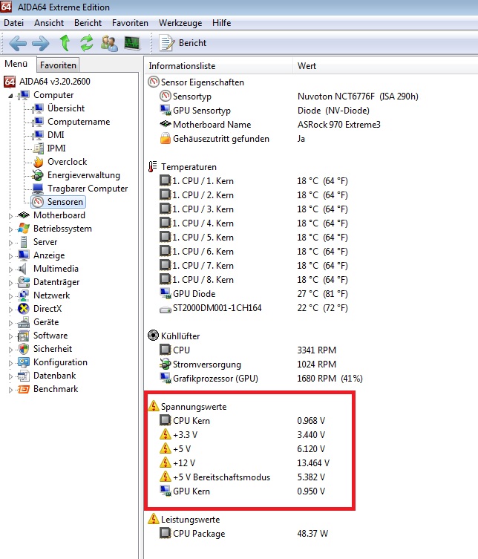Select the 1. CPU / 1. Kern row

(x=253, y=181)
